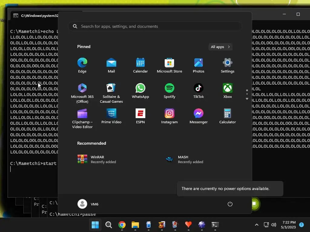This screenshot has height=232, width=310.
Task: Click the Windows Start button on taskbar
Action: (x=95, y=225)
